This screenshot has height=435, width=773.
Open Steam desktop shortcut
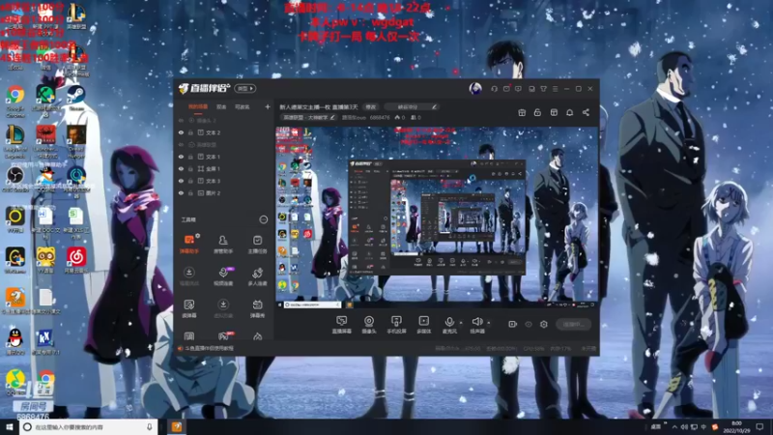pos(76,98)
